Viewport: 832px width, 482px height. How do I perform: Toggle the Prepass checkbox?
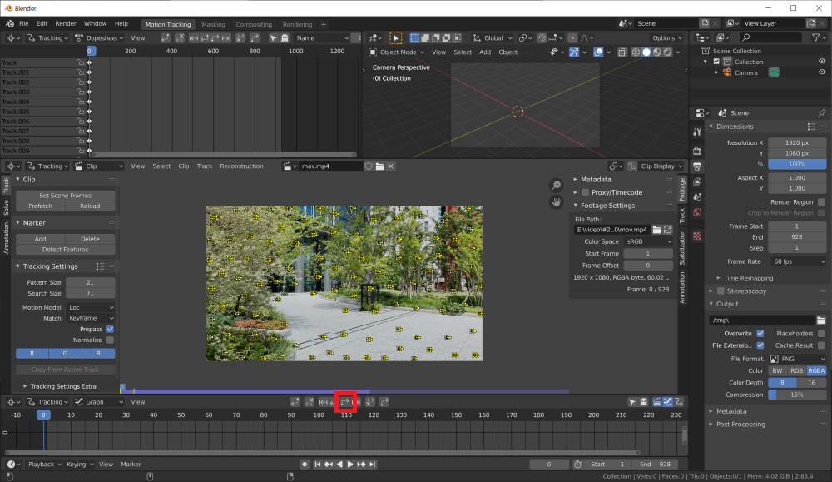click(x=110, y=329)
